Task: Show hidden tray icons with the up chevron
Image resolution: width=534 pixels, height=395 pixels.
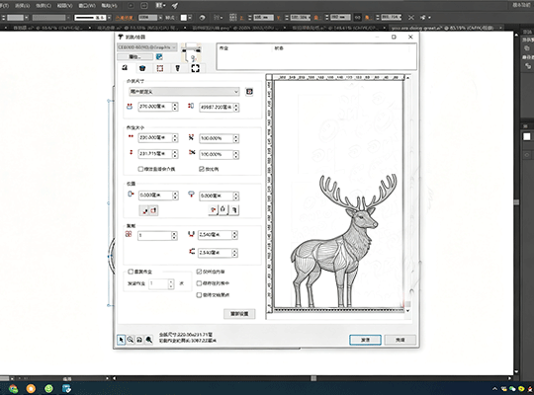Action: [494, 388]
